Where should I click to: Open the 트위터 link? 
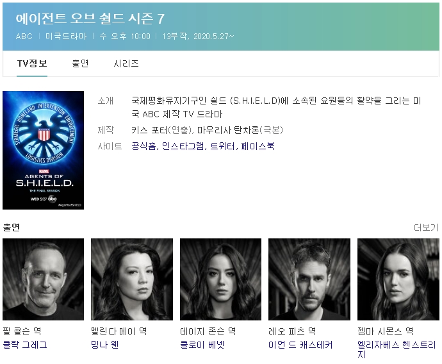click(x=223, y=146)
